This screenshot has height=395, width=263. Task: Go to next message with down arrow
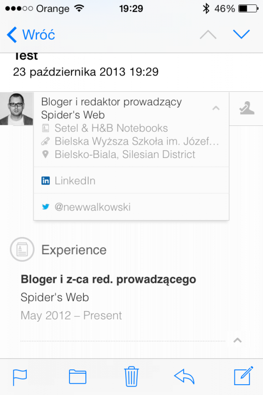(241, 34)
